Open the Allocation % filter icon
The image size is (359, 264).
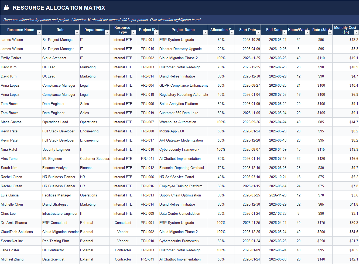(231, 33)
